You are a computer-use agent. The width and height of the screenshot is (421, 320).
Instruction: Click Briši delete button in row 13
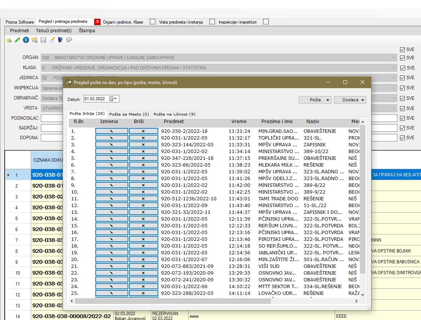pyautogui.click(x=143, y=212)
